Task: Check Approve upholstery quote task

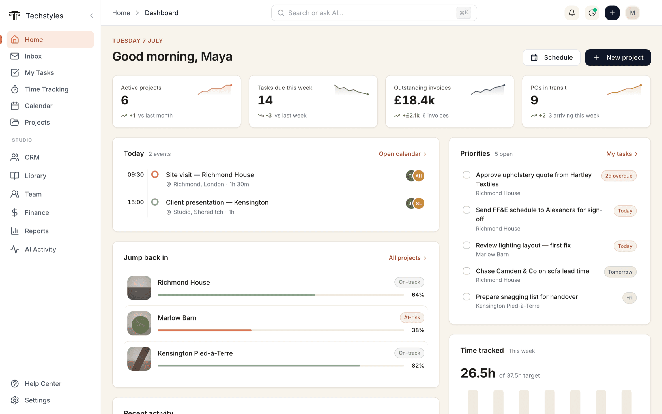Action: (x=467, y=175)
